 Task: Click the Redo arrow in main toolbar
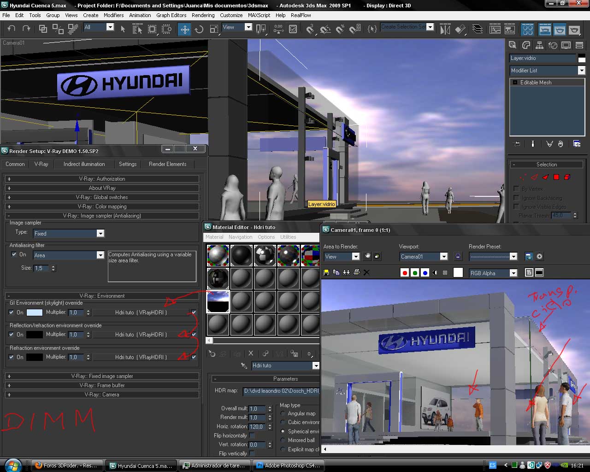(x=26, y=29)
